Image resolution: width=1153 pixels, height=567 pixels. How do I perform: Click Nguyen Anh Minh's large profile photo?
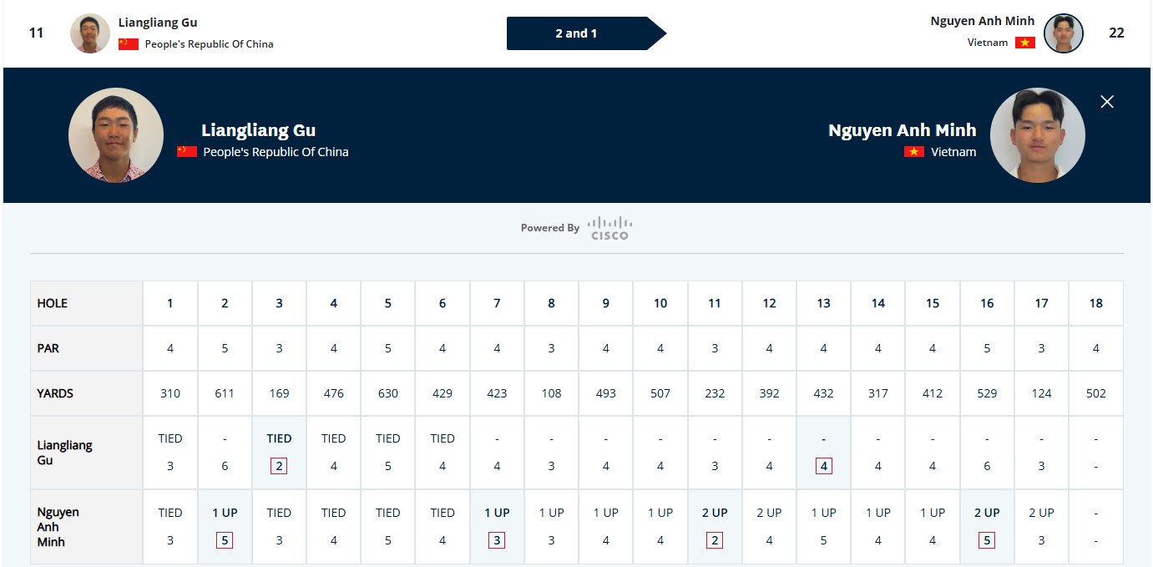[x=1038, y=135]
